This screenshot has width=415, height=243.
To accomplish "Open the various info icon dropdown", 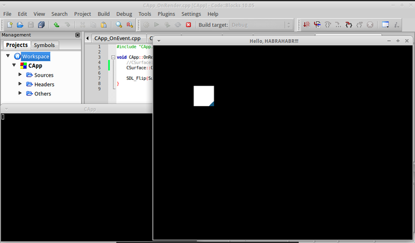I will tap(396, 25).
